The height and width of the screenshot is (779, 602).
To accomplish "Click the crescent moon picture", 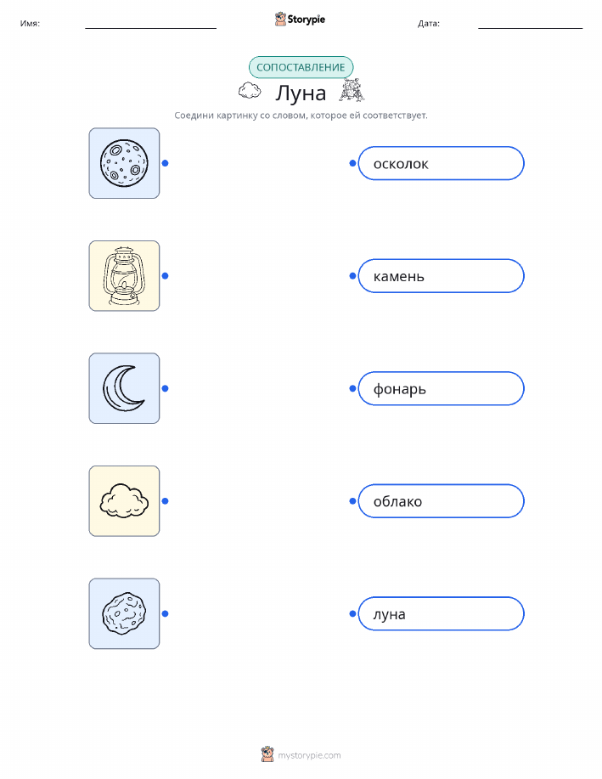I will [x=124, y=388].
